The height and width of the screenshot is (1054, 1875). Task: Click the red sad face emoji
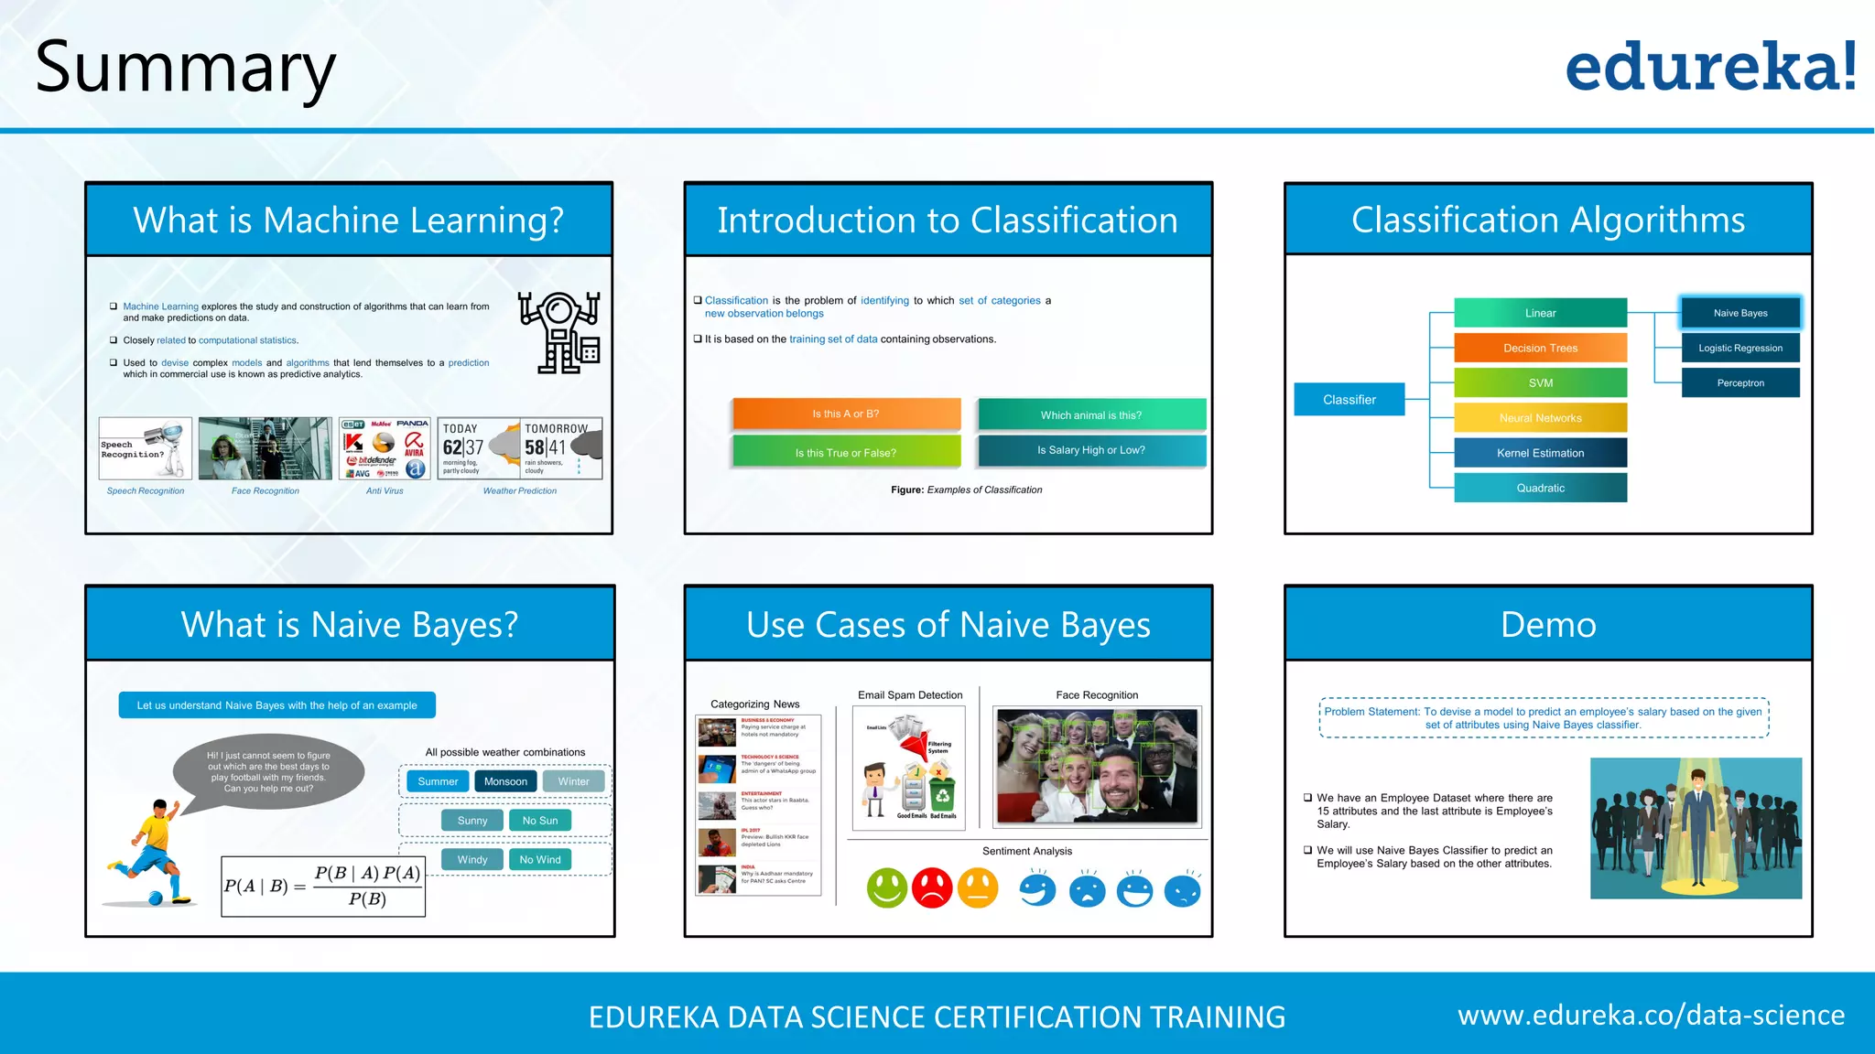[932, 887]
